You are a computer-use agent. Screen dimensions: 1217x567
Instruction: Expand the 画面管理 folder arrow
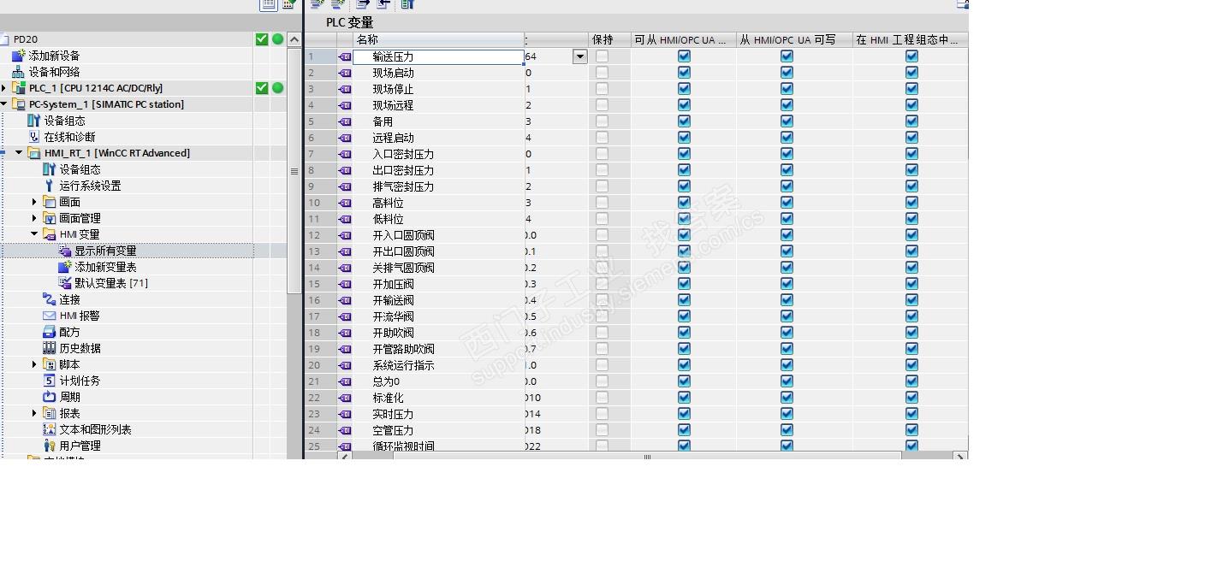click(34, 218)
